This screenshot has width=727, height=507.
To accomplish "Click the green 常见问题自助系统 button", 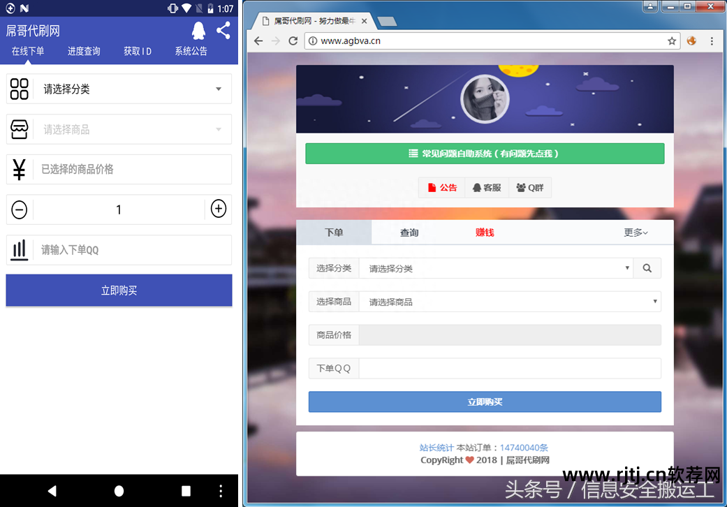I will [485, 154].
